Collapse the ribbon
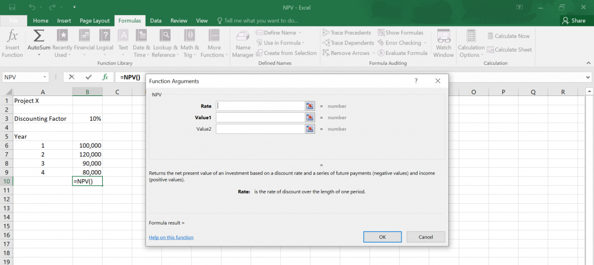Image resolution: width=594 pixels, height=265 pixels. tap(588, 62)
